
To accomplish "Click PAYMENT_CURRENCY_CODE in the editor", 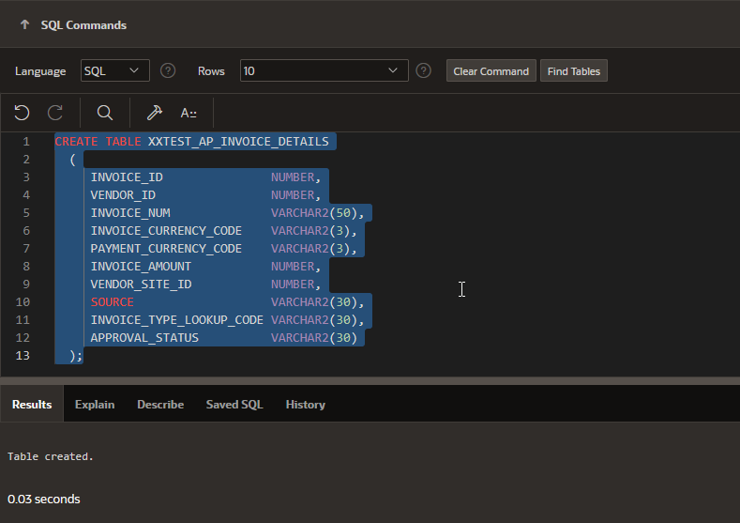I will click(x=166, y=249).
